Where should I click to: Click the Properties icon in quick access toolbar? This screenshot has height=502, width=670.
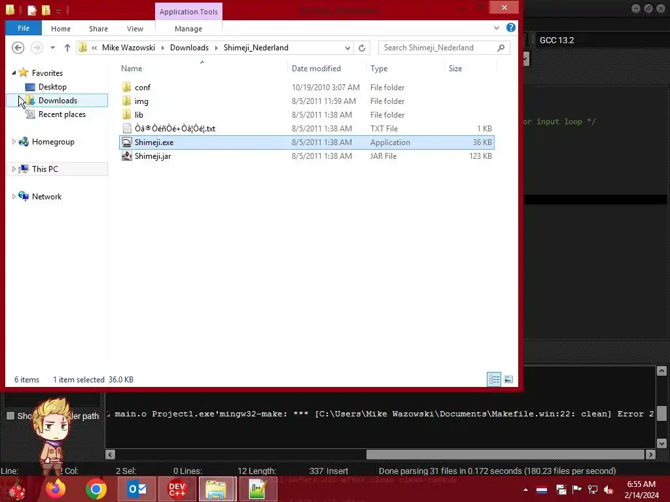click(x=32, y=10)
